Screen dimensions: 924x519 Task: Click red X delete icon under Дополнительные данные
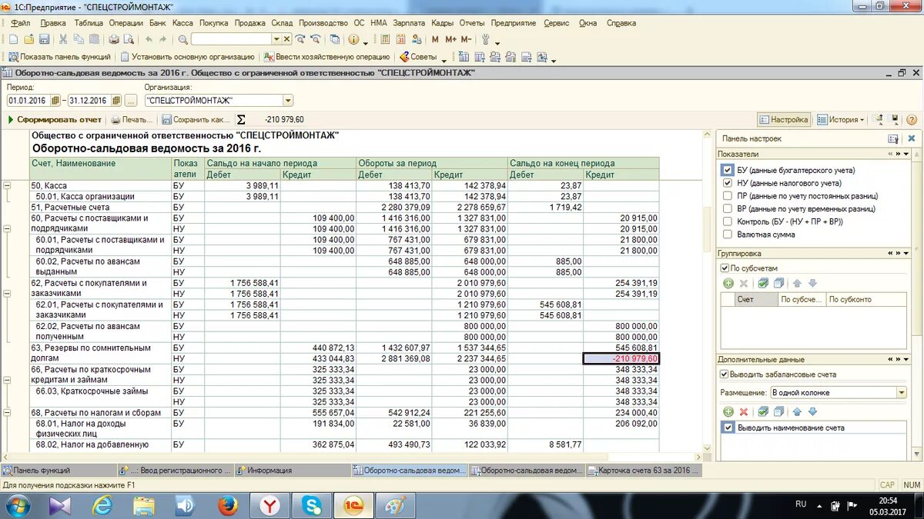744,412
